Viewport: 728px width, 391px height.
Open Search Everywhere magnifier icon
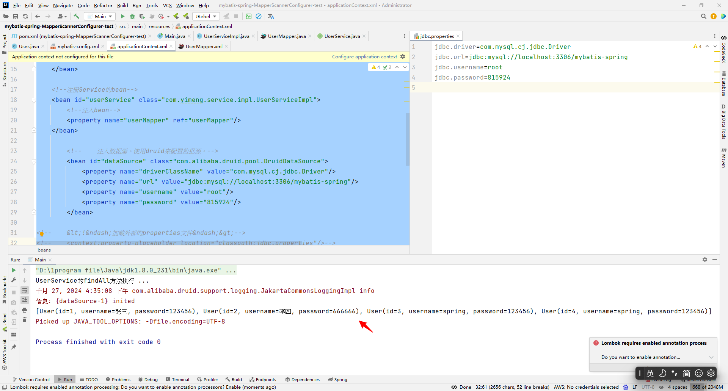[704, 16]
